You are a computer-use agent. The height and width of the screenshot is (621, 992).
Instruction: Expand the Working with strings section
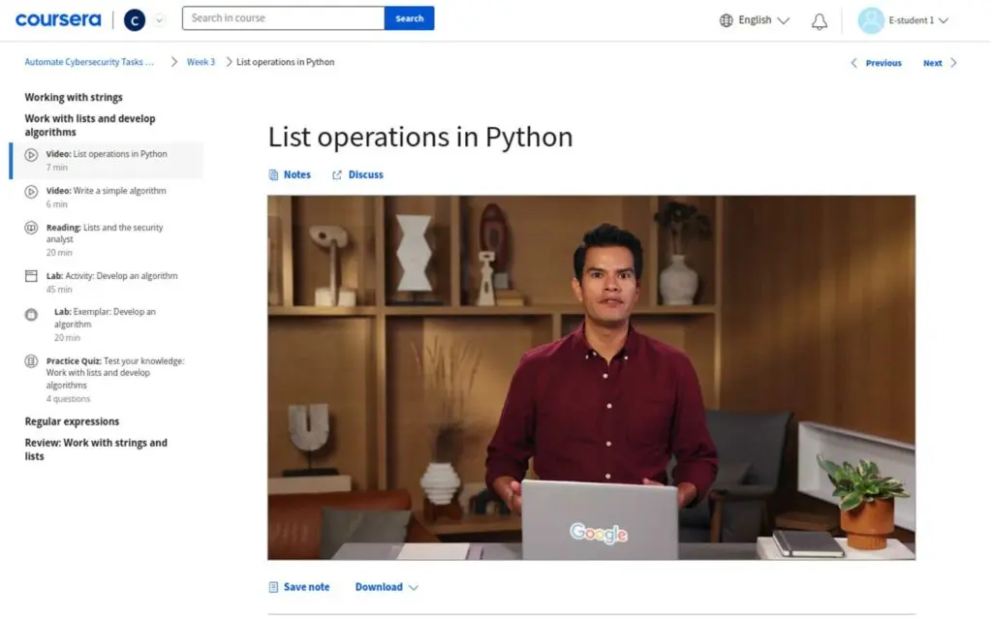(x=74, y=98)
